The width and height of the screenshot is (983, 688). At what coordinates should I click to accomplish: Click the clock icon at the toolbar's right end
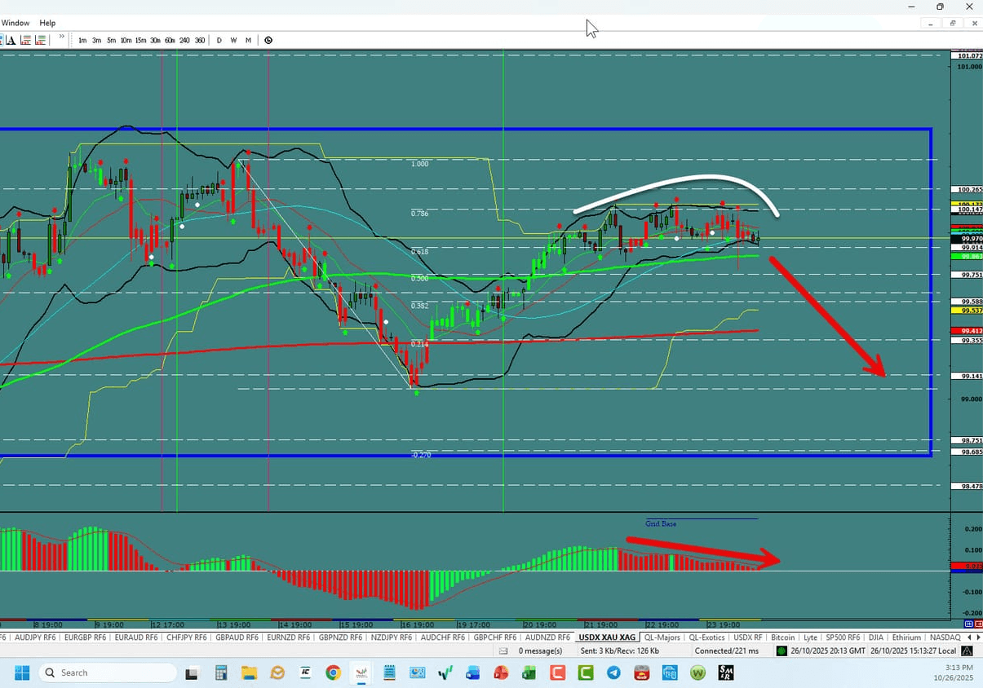[x=268, y=40]
